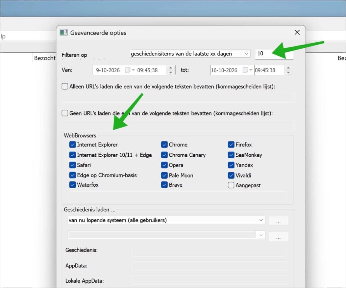This screenshot has width=346, height=288.
Task: Click browse button next to empty dropdown
Action: point(278,237)
